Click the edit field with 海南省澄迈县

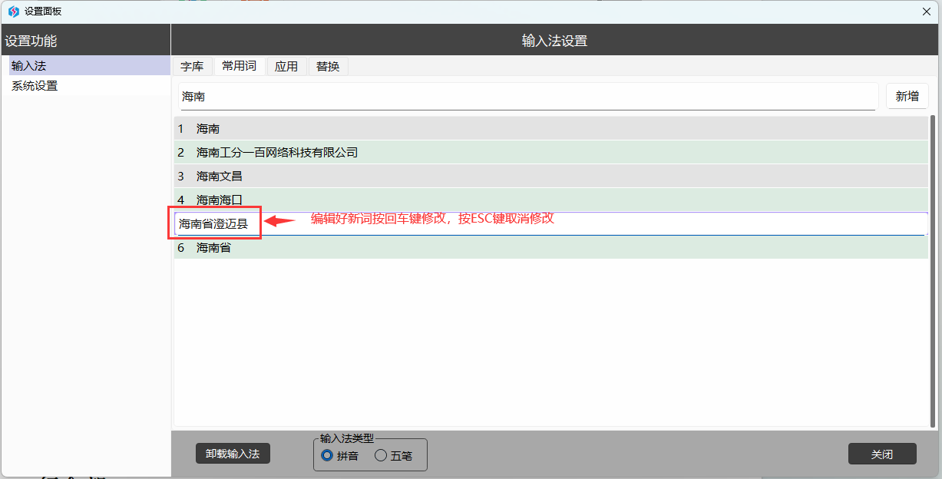[550, 223]
